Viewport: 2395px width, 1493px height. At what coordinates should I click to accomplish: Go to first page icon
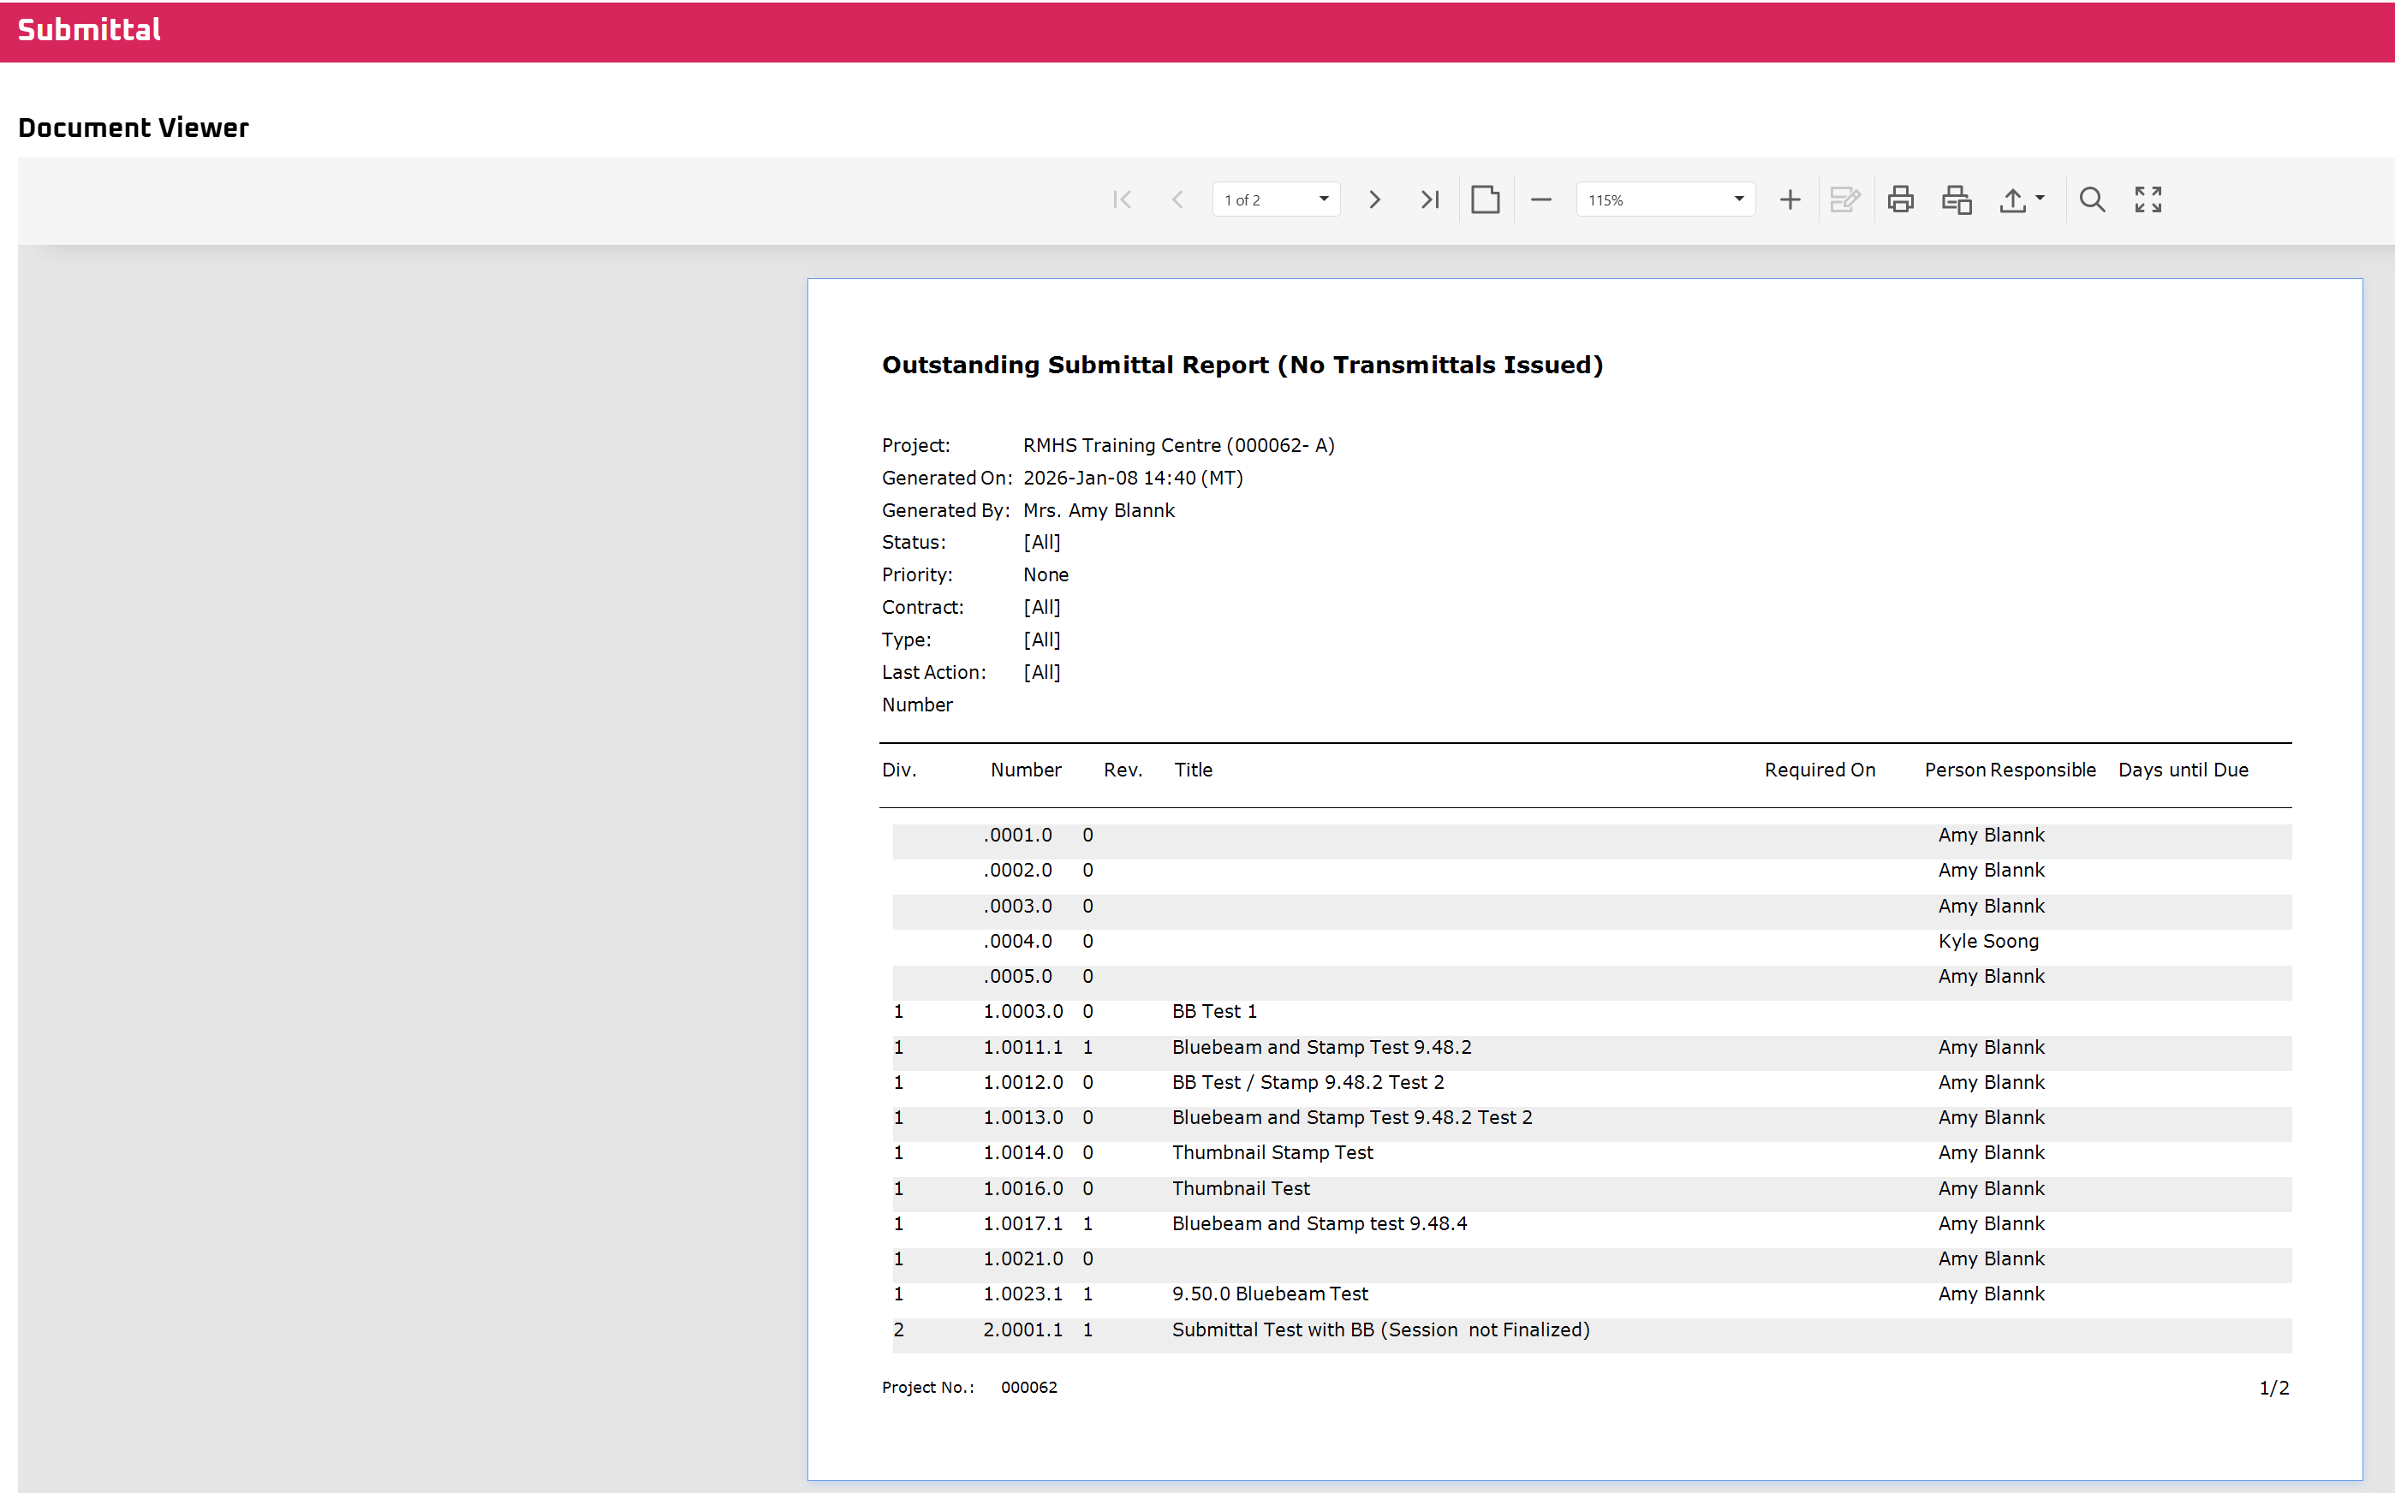coord(1121,199)
